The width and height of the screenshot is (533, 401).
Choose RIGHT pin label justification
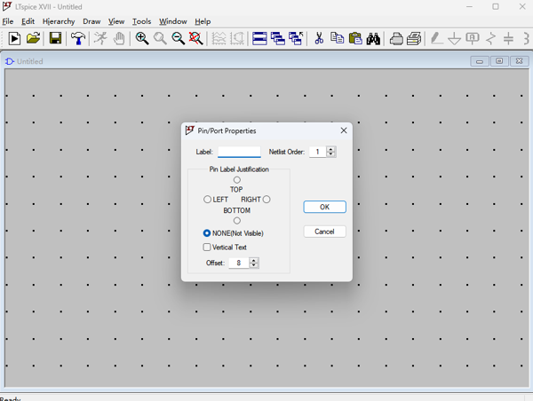pos(266,200)
